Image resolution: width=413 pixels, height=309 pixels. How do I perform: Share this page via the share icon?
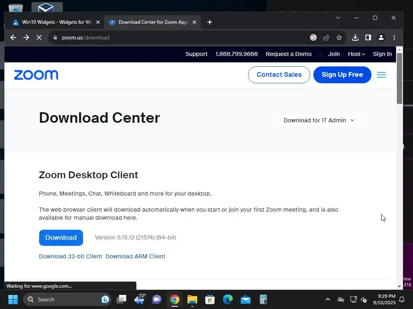[x=326, y=37]
